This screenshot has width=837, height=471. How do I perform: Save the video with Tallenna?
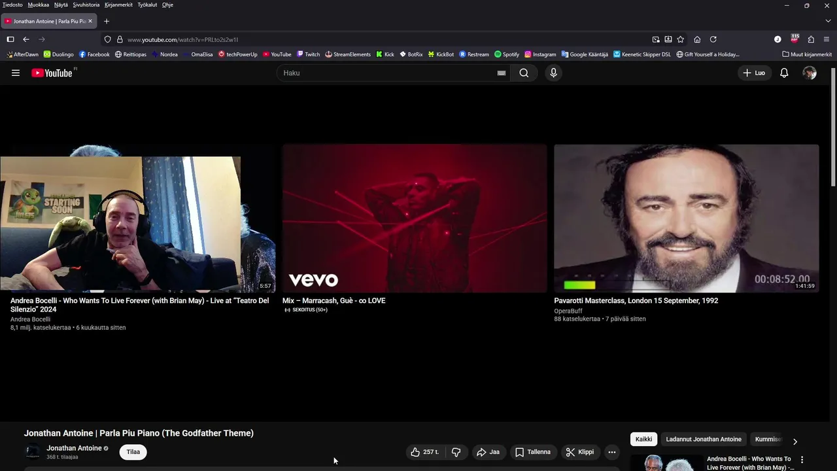tap(533, 452)
